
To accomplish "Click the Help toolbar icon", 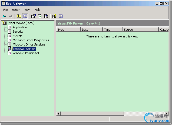I will 54,16.
